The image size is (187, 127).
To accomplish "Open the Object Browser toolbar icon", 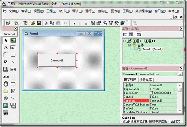I will (111, 23).
